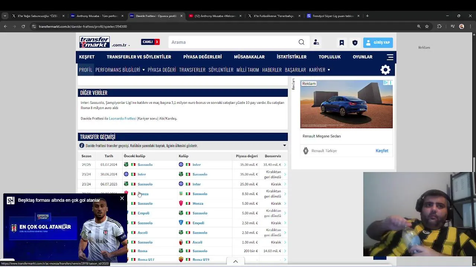This screenshot has height=267, width=476.
Task: Select the Transferler sub-tab
Action: (x=192, y=70)
